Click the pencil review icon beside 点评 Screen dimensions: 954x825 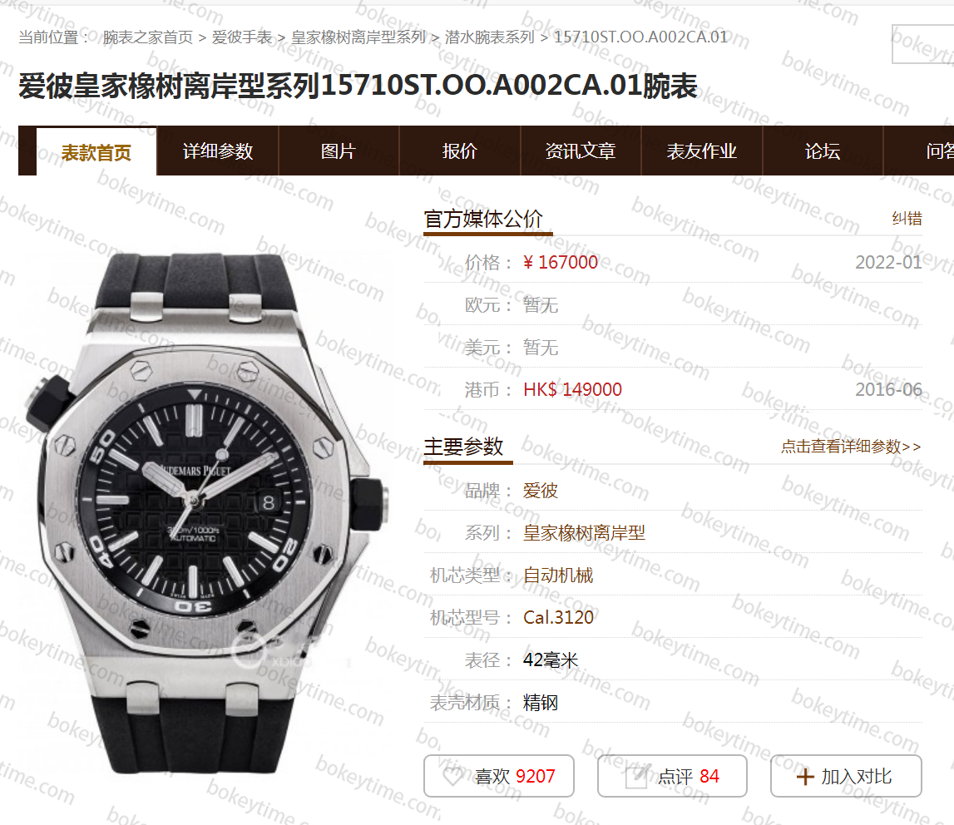point(638,776)
